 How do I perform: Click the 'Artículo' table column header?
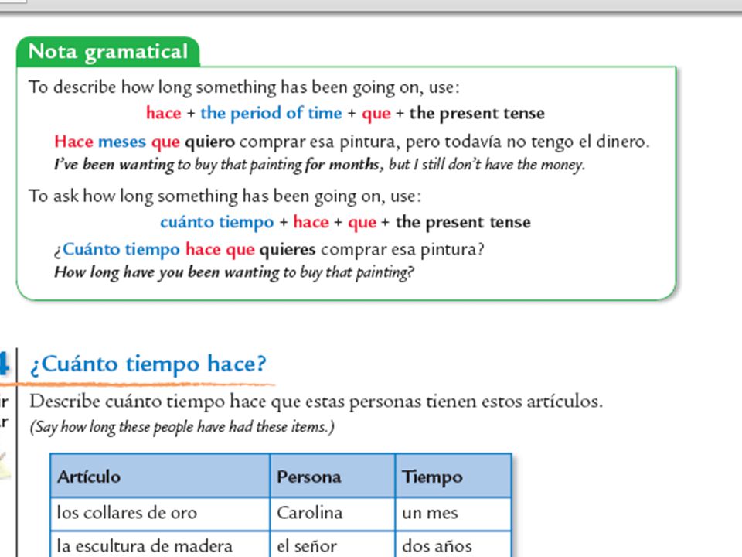click(160, 476)
